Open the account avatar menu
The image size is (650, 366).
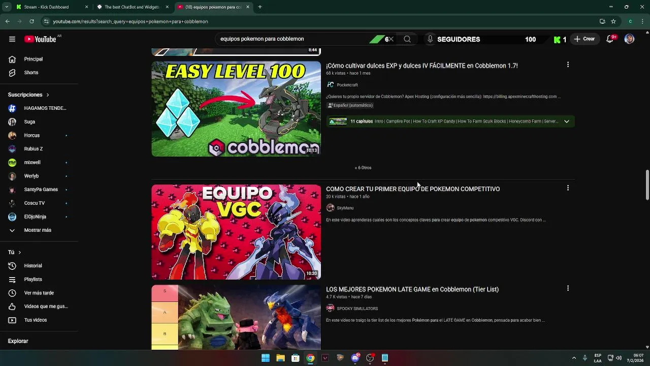coord(629,39)
